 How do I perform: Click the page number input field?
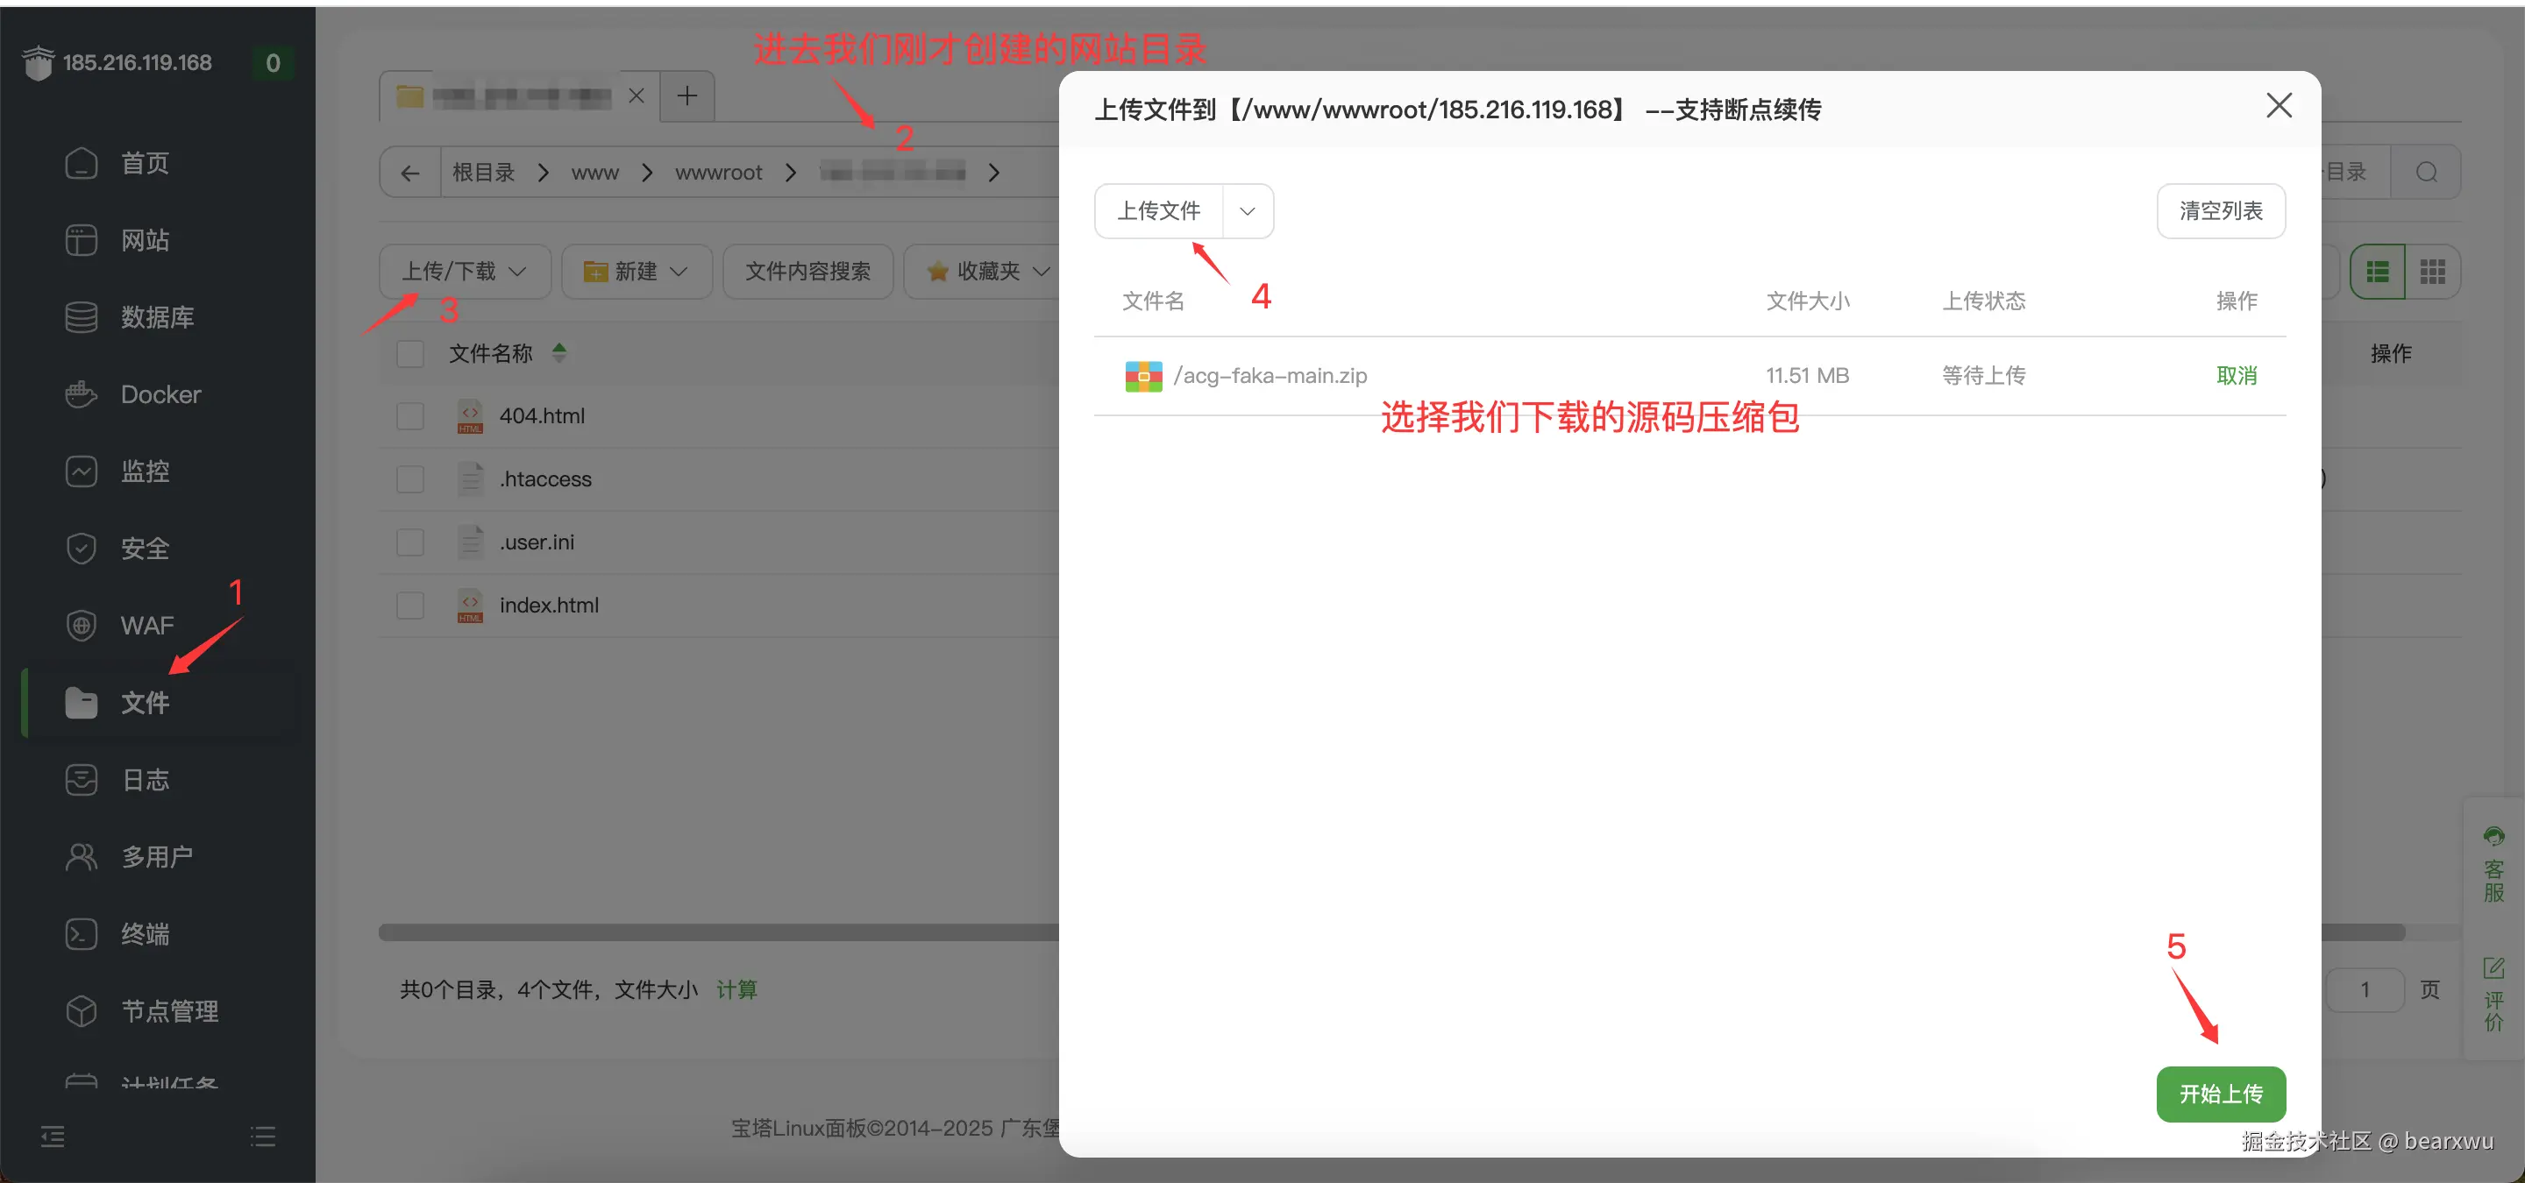click(2365, 989)
